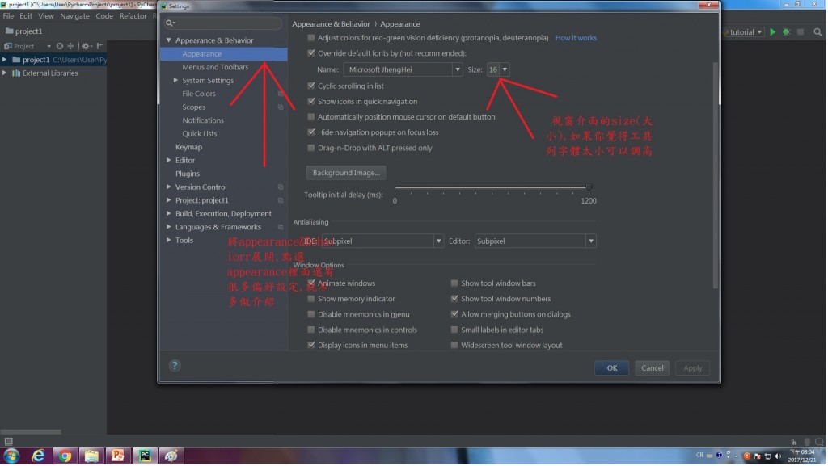Open the Windows Start button
The height and width of the screenshot is (466, 828).
point(11,456)
